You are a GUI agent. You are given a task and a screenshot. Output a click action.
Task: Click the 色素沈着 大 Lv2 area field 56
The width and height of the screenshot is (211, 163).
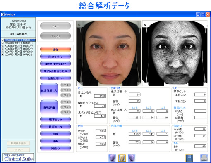point(149,118)
